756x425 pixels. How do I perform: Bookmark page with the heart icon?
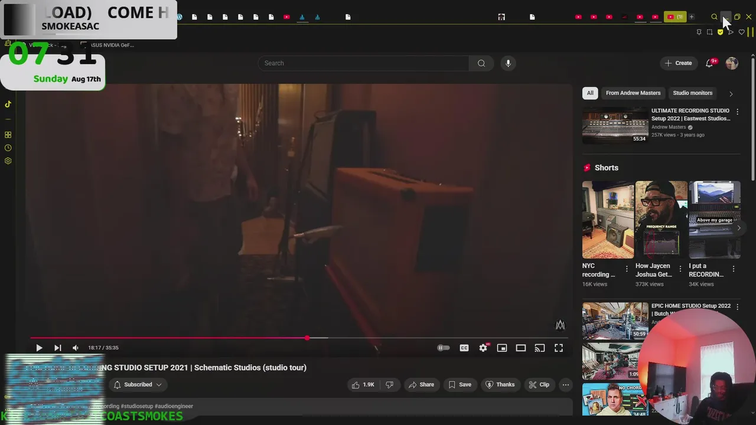(x=741, y=32)
